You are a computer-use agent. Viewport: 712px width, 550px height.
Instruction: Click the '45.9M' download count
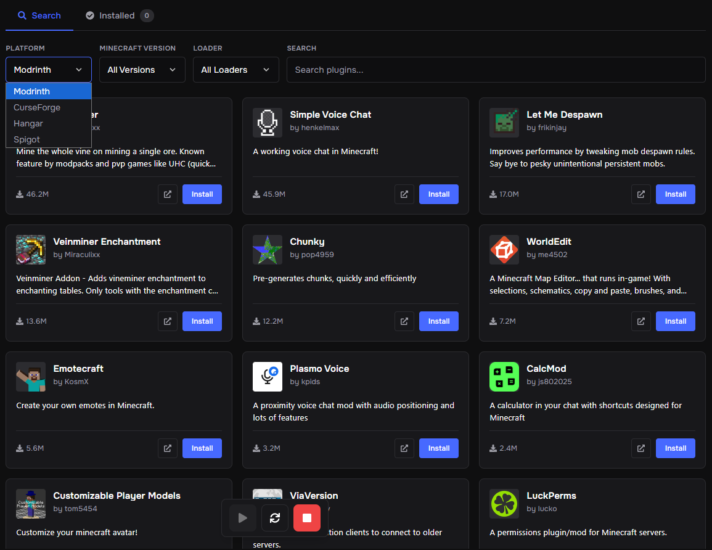(274, 194)
